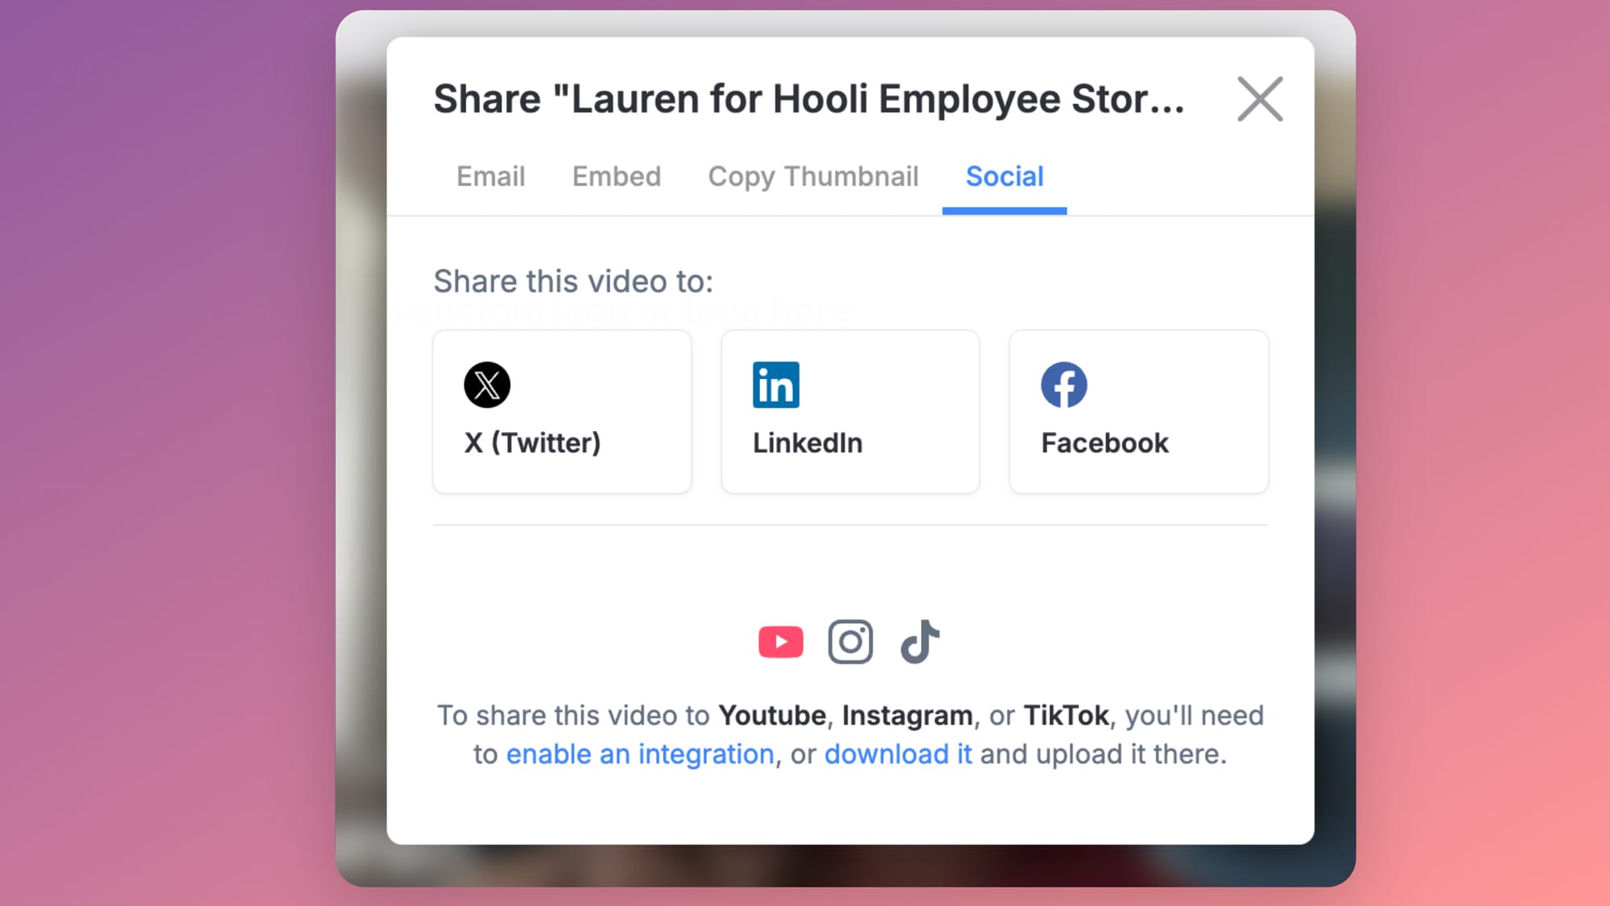Close the Share dialog with the X
The image size is (1610, 906).
click(1260, 99)
